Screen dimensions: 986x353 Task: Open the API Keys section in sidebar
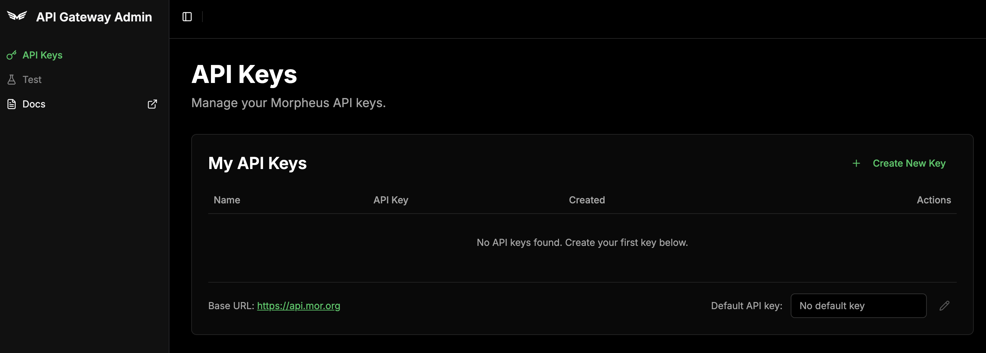pyautogui.click(x=42, y=55)
